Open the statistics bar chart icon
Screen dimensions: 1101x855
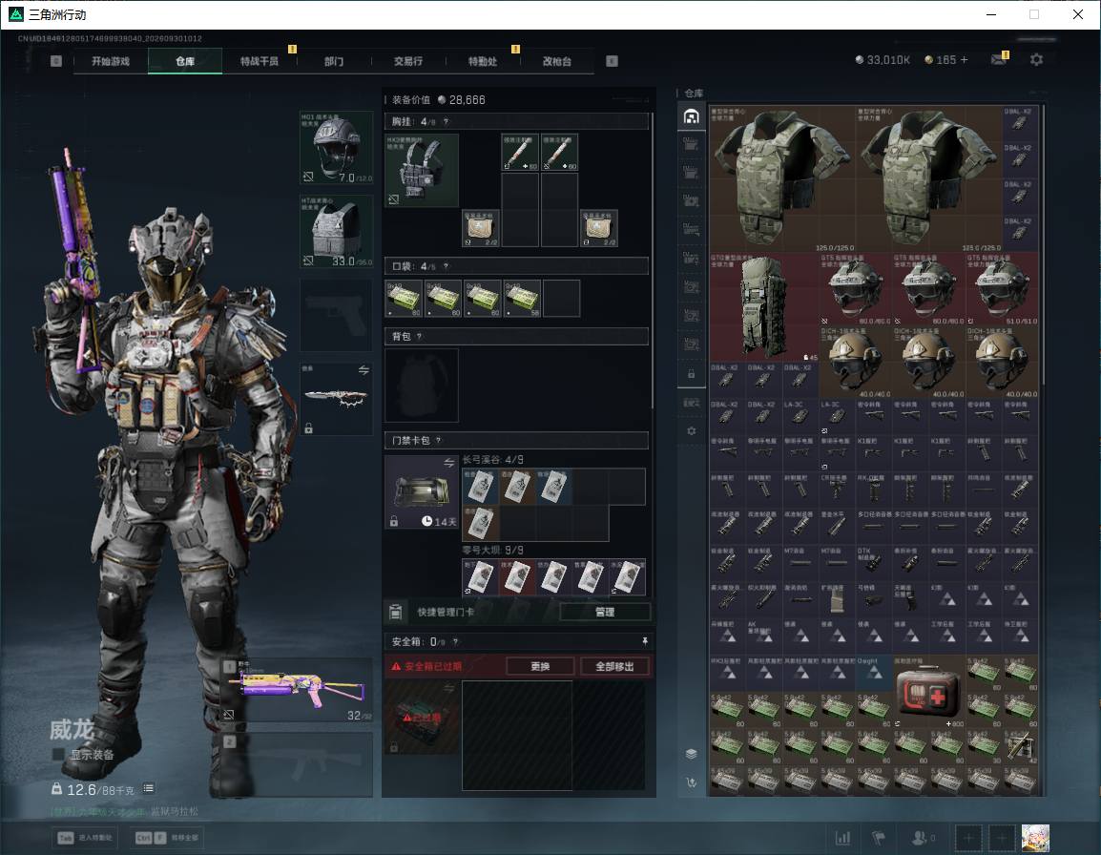click(842, 838)
